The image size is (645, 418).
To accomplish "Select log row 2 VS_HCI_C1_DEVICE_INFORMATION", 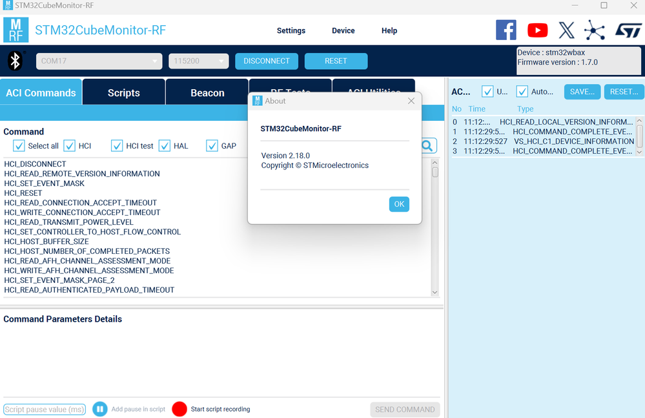I will (543, 141).
